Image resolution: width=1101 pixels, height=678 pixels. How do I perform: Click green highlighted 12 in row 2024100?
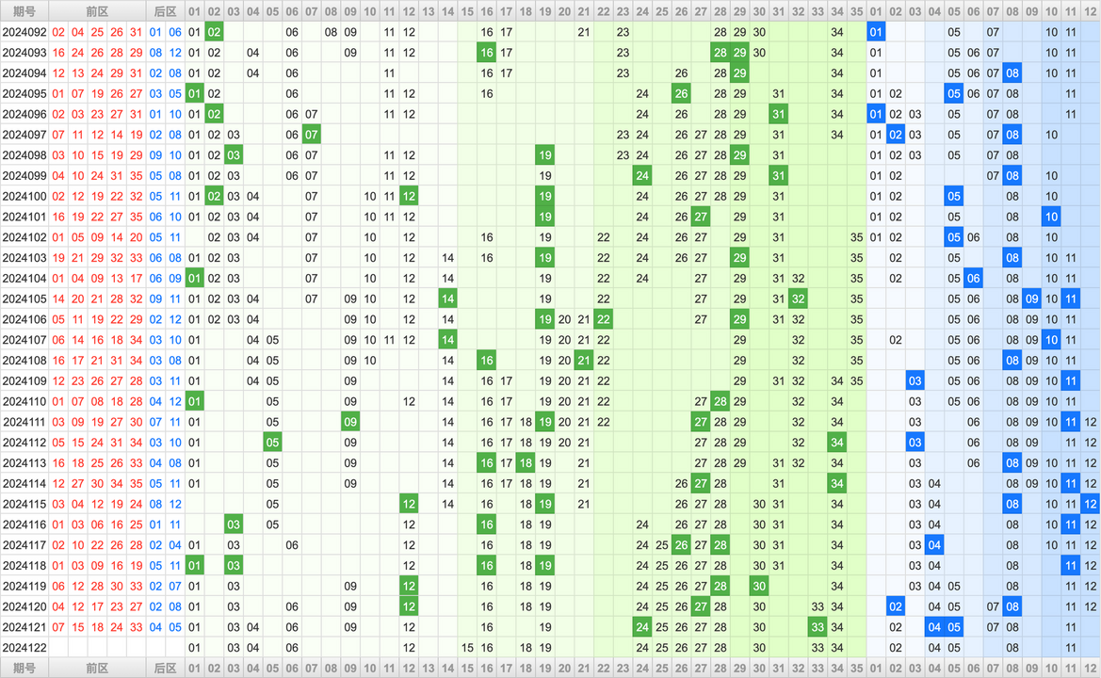pyautogui.click(x=409, y=197)
